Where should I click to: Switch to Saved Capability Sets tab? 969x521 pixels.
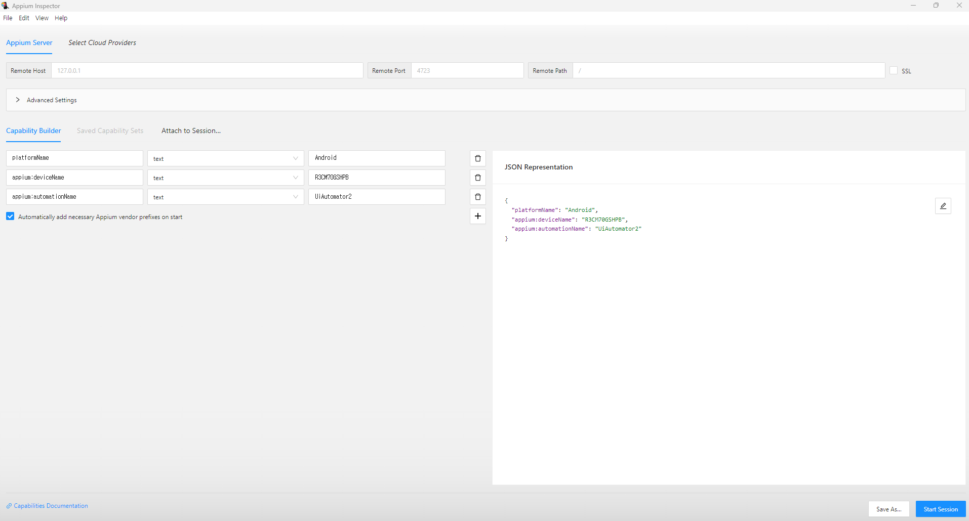tap(110, 131)
